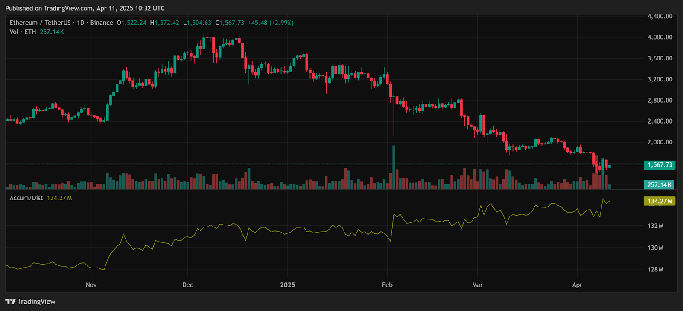Click the Feb label on the time axis
The image size is (683, 311).
coord(387,285)
